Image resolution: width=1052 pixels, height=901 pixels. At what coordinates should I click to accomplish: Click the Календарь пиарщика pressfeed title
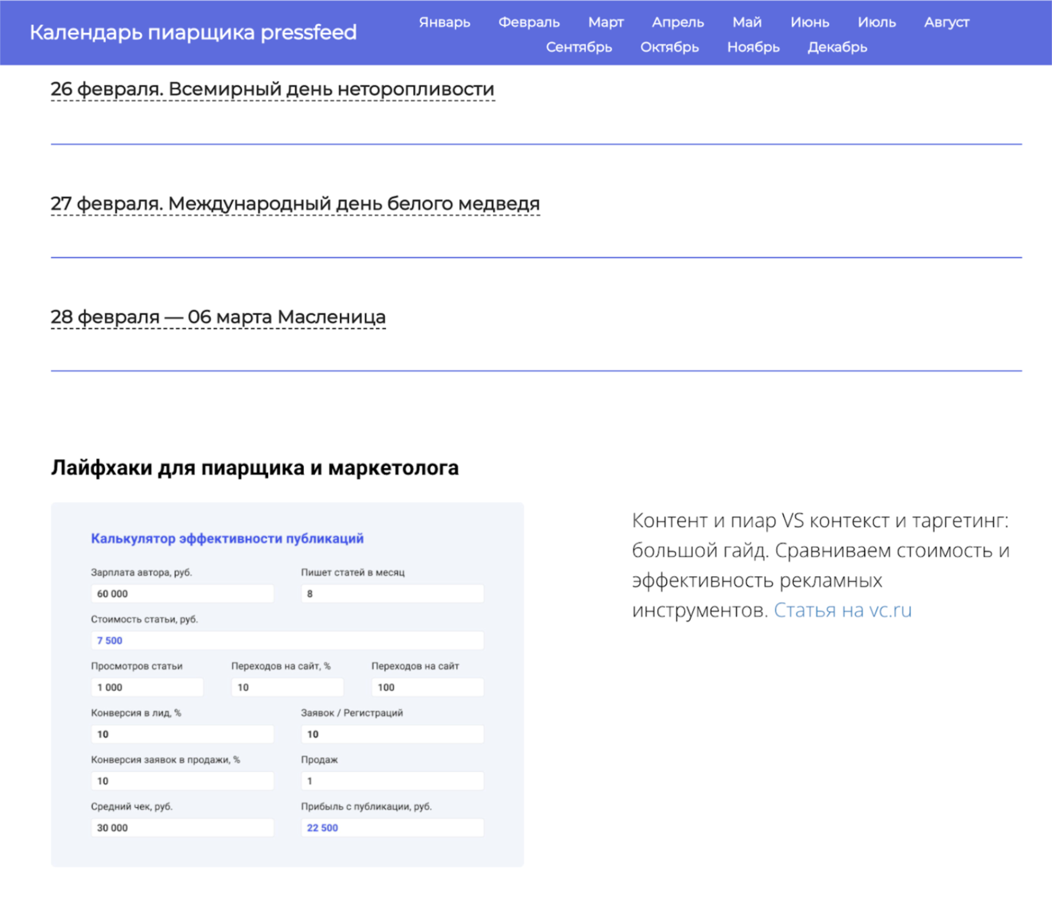click(193, 32)
